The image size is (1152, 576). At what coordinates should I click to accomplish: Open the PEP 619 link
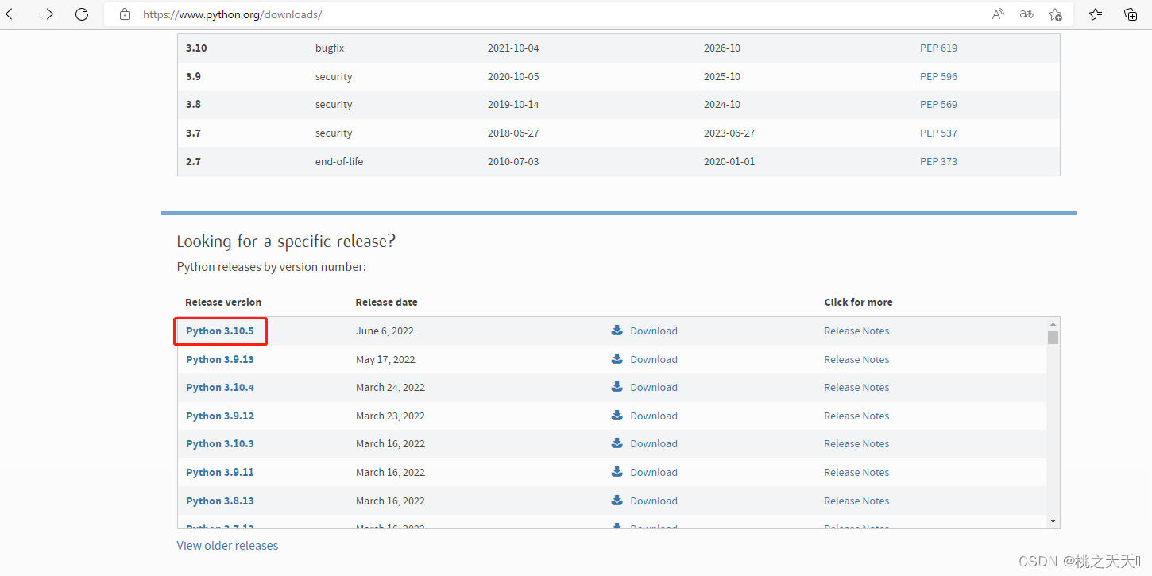(938, 48)
